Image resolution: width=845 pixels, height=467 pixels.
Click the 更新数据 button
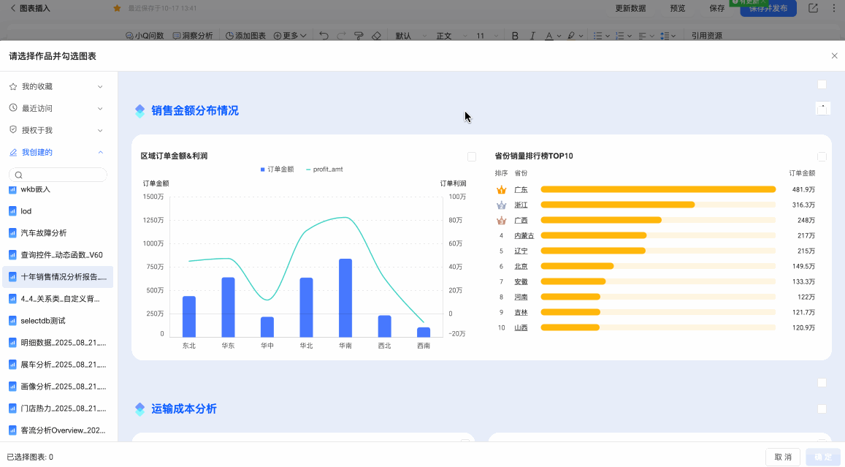click(x=630, y=8)
